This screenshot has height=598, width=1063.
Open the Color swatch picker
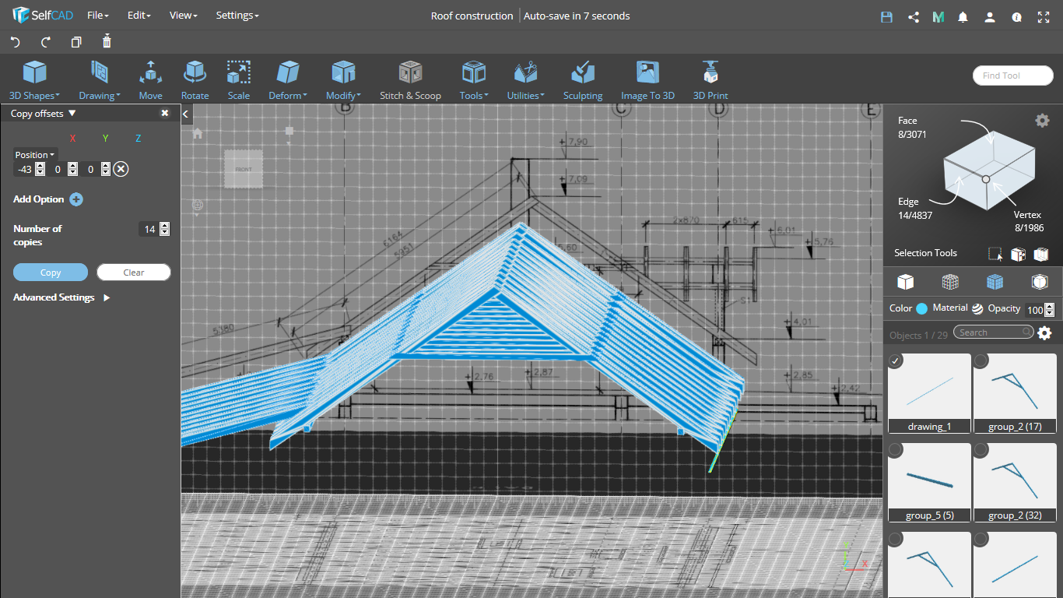(922, 308)
